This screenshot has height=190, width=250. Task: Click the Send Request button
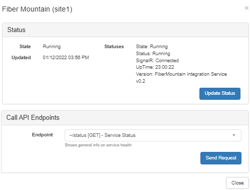[x=221, y=158]
